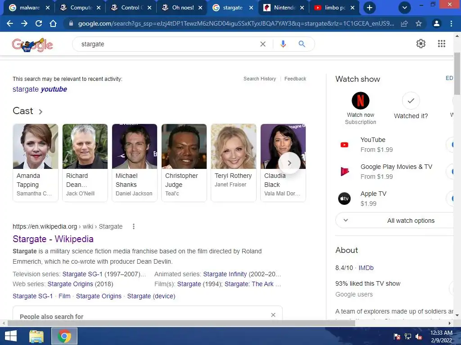Open the tab search dropdown arrow

coord(405,8)
